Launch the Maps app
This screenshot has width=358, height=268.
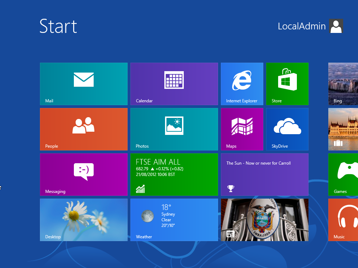click(x=242, y=129)
